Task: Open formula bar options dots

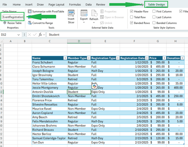Action: (x=24, y=35)
